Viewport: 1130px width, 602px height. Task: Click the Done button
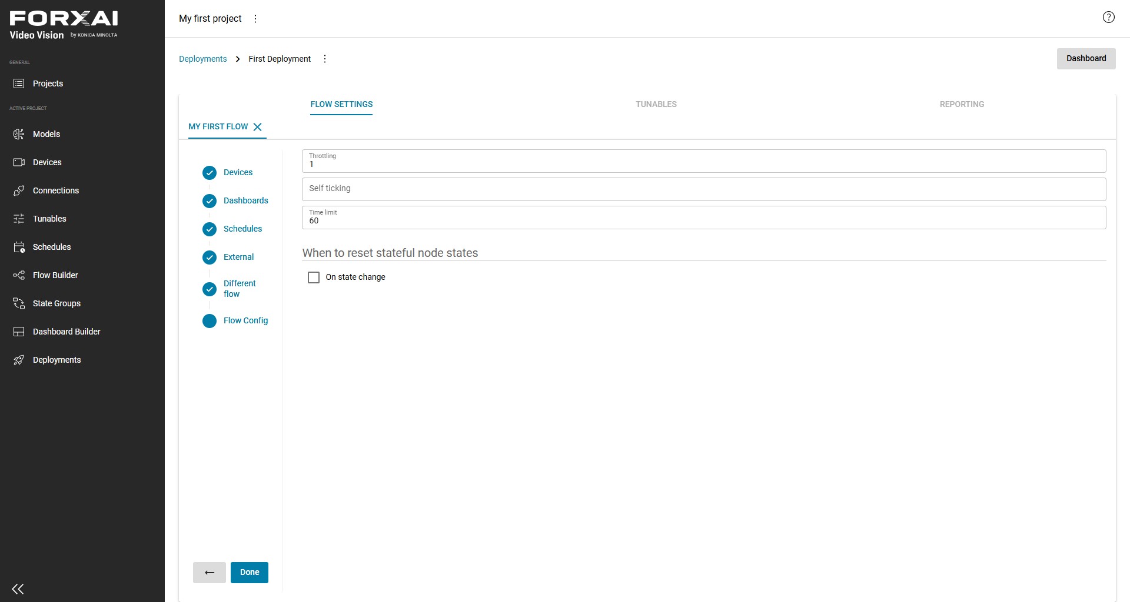pyautogui.click(x=250, y=573)
